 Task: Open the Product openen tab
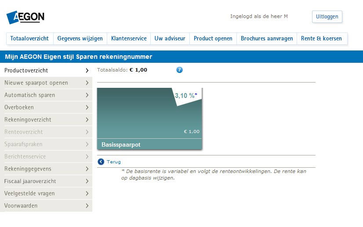point(213,38)
